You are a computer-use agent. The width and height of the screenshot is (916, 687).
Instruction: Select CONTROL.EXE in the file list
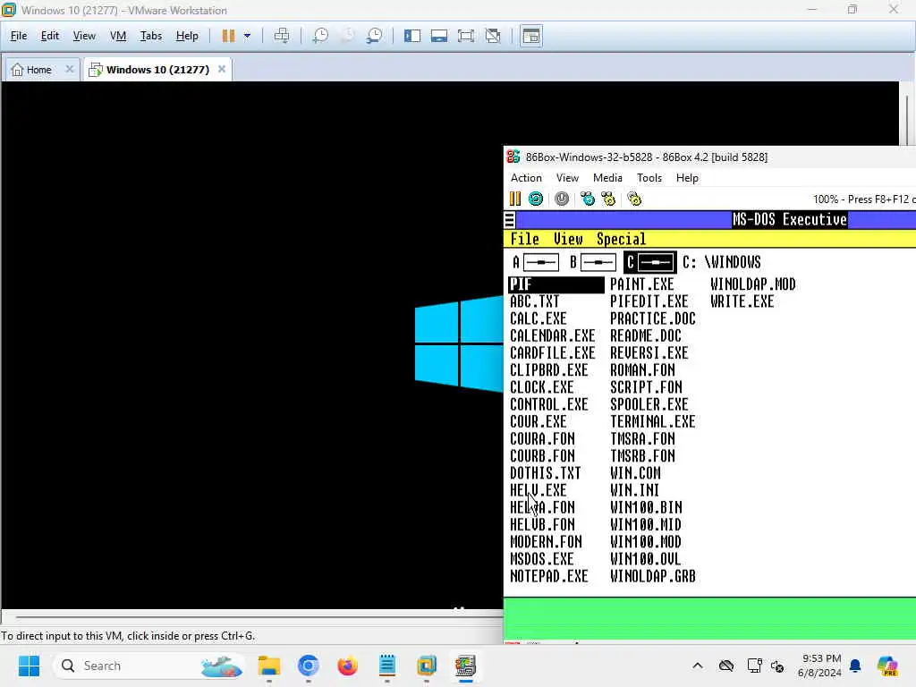(548, 405)
